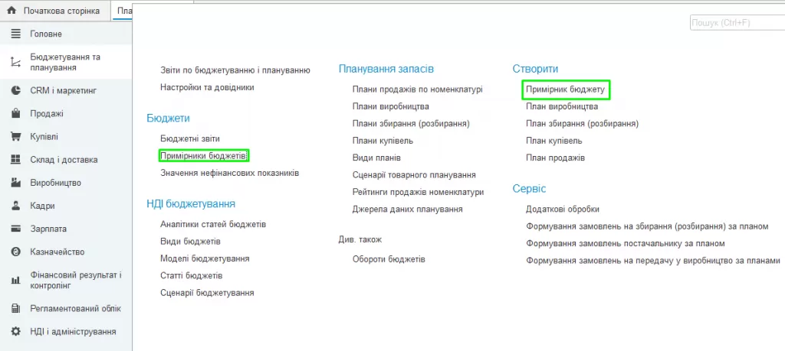Open Обороти бюджетів link
The width and height of the screenshot is (785, 351).
click(389, 259)
